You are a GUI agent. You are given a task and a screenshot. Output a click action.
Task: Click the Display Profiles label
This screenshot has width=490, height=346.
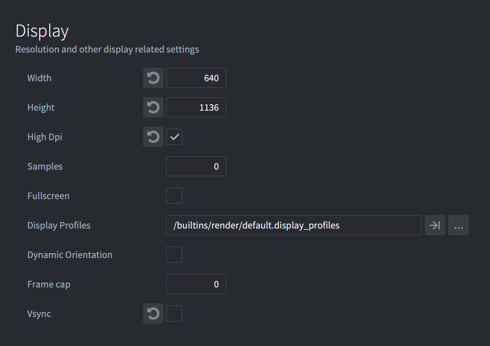tap(59, 226)
